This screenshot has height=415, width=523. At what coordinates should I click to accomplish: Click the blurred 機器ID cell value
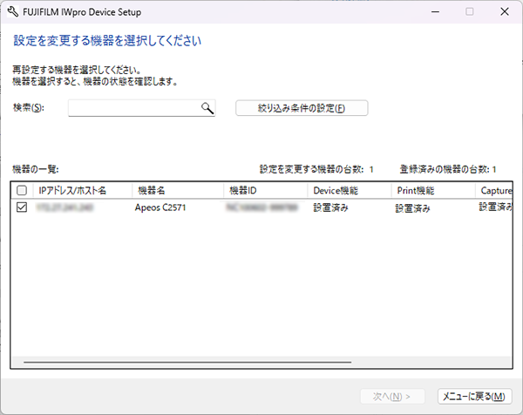click(x=261, y=207)
